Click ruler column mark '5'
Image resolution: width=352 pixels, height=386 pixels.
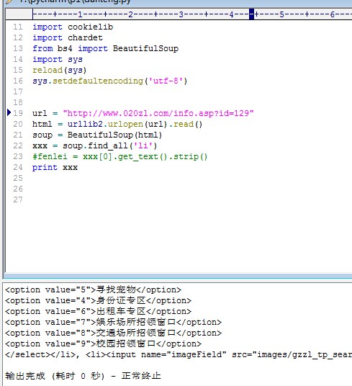tap(281, 14)
